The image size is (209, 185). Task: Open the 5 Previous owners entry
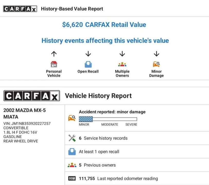(x=137, y=165)
